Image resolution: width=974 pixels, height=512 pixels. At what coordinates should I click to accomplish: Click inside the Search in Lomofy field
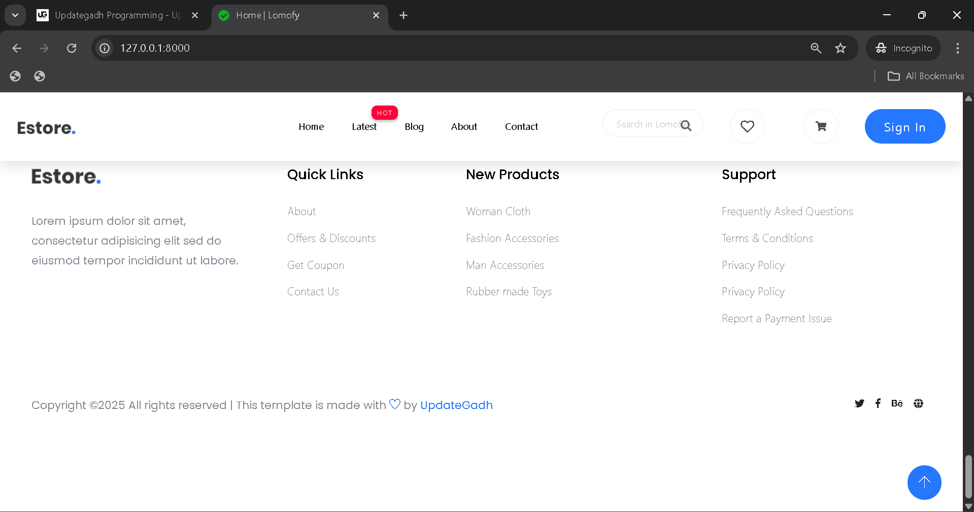645,123
